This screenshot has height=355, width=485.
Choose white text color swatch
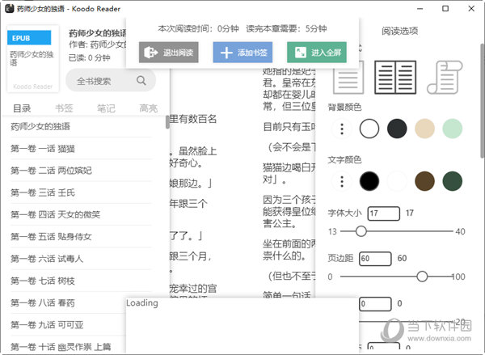[397, 181]
